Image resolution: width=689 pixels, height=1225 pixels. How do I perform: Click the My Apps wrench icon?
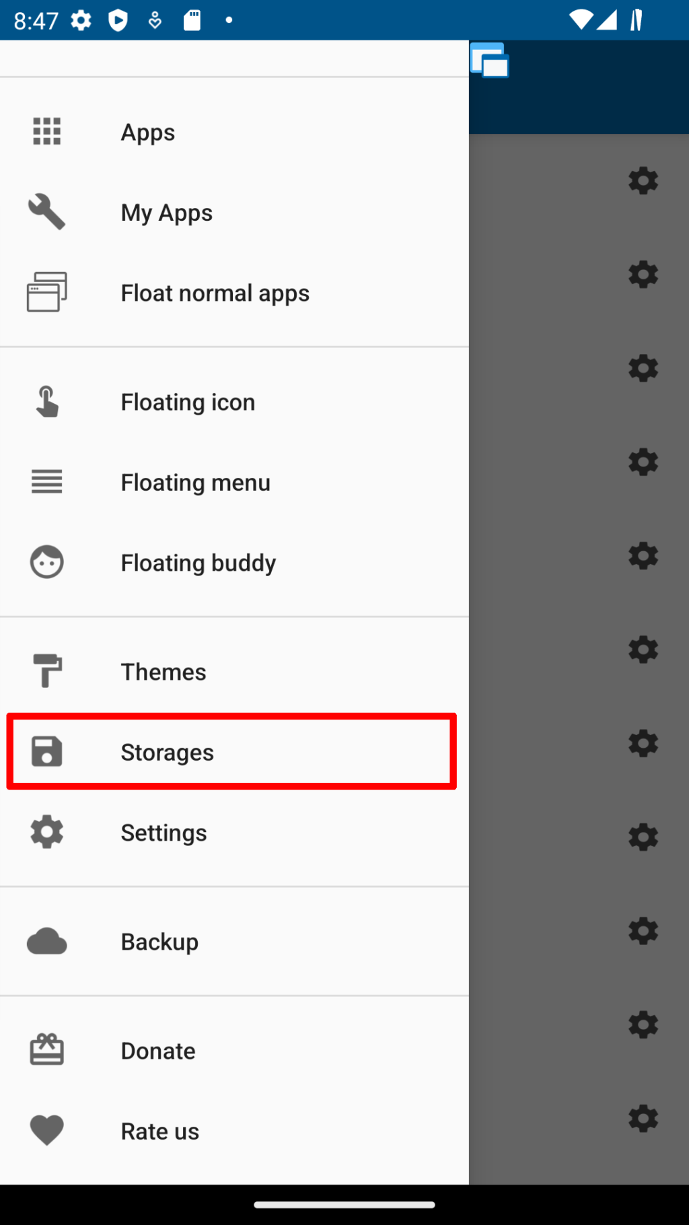click(46, 212)
